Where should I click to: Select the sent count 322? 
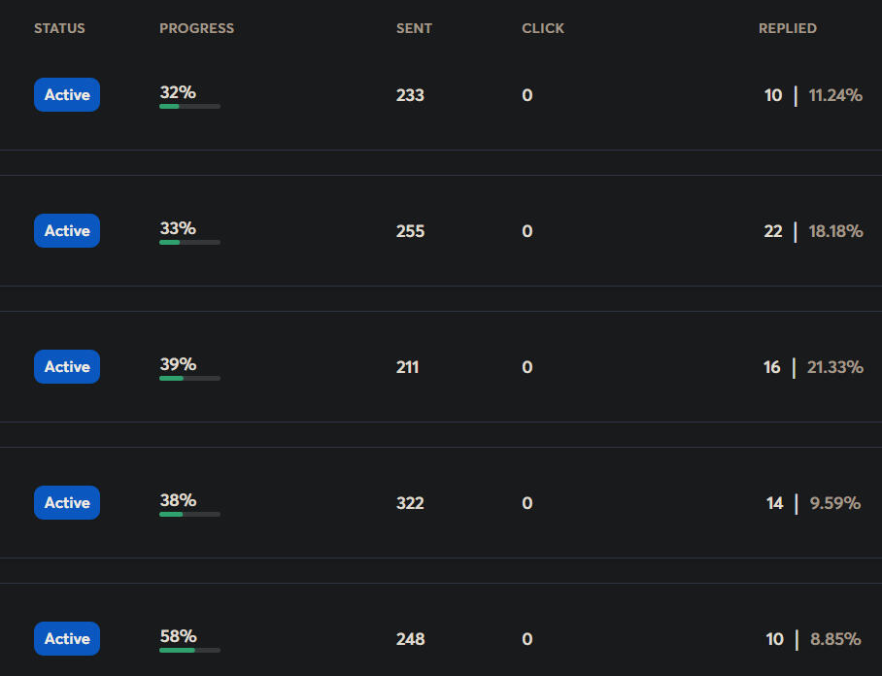point(410,503)
